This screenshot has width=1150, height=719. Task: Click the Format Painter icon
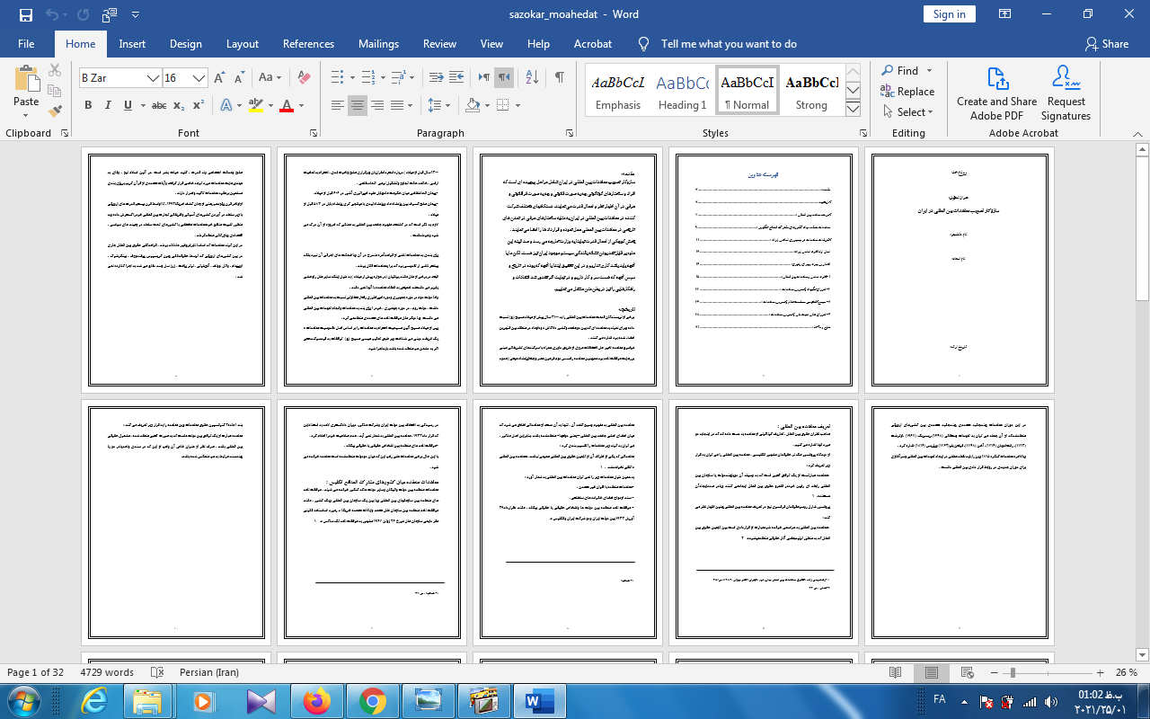click(55, 111)
